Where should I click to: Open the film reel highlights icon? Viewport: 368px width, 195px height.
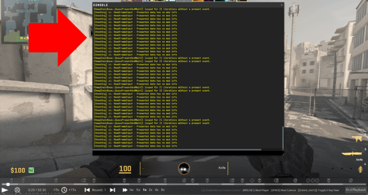pyautogui.click(x=17, y=190)
